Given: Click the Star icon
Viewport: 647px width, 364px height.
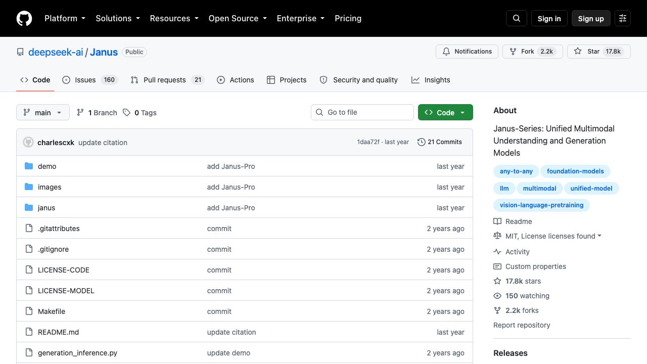Looking at the screenshot, I should click(x=578, y=52).
